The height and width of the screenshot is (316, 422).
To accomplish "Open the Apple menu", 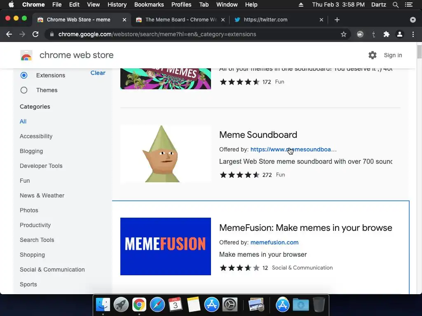I will 11,5.
